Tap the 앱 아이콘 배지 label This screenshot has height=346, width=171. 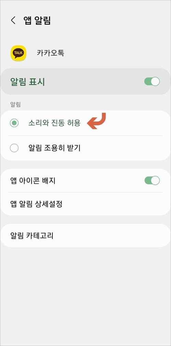(33, 181)
